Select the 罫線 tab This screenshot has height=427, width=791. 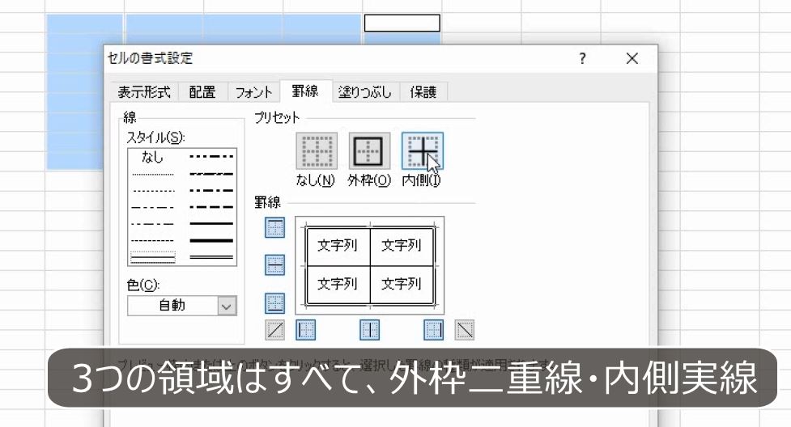click(305, 91)
